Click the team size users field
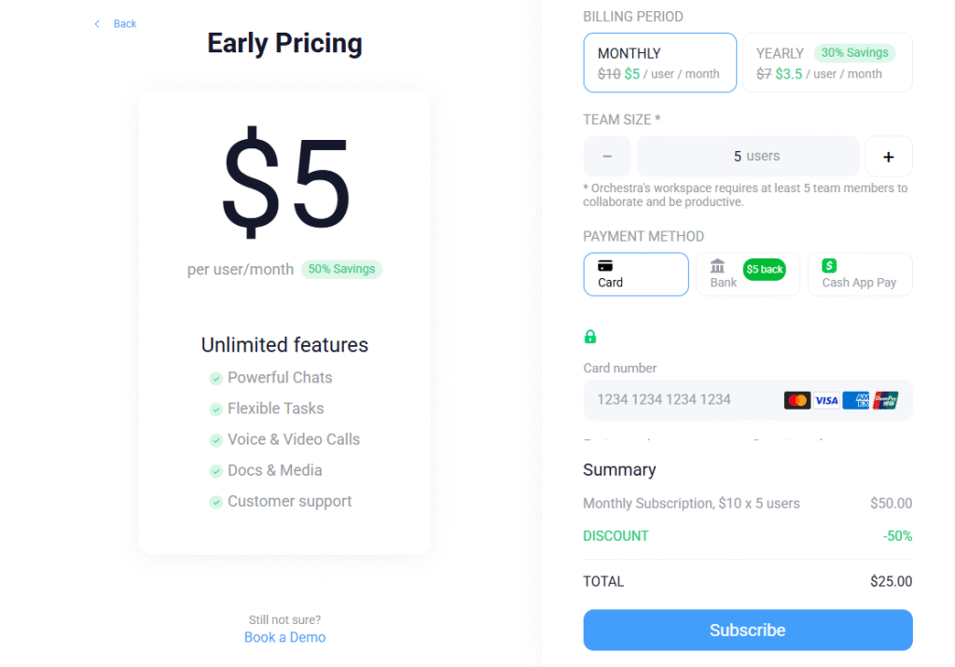 [747, 157]
